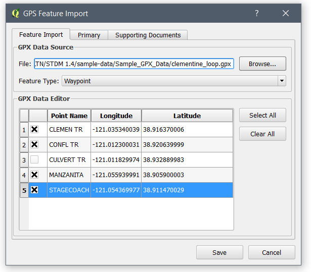Select the Longitude column header
The image size is (311, 272).
pyautogui.click(x=116, y=116)
